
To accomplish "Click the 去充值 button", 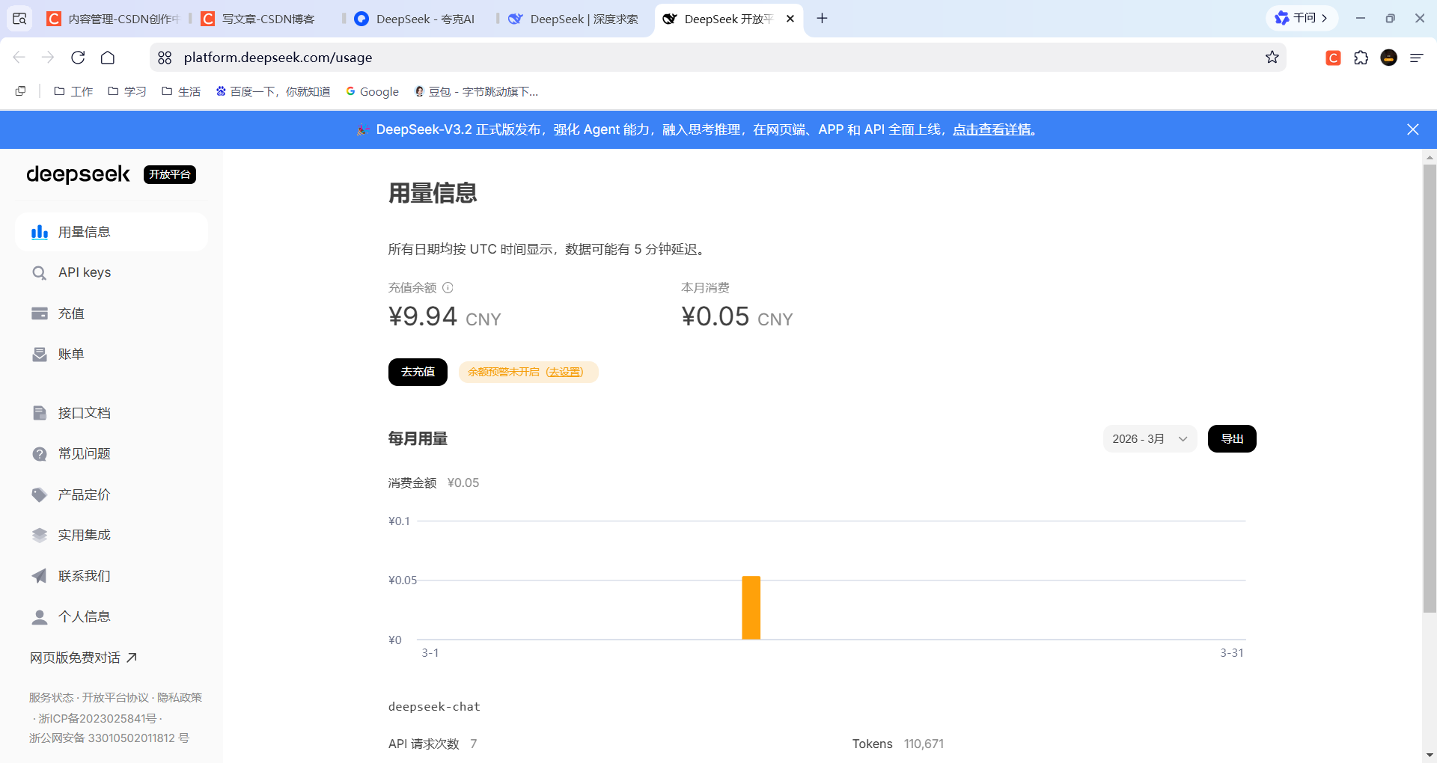I will 418,372.
